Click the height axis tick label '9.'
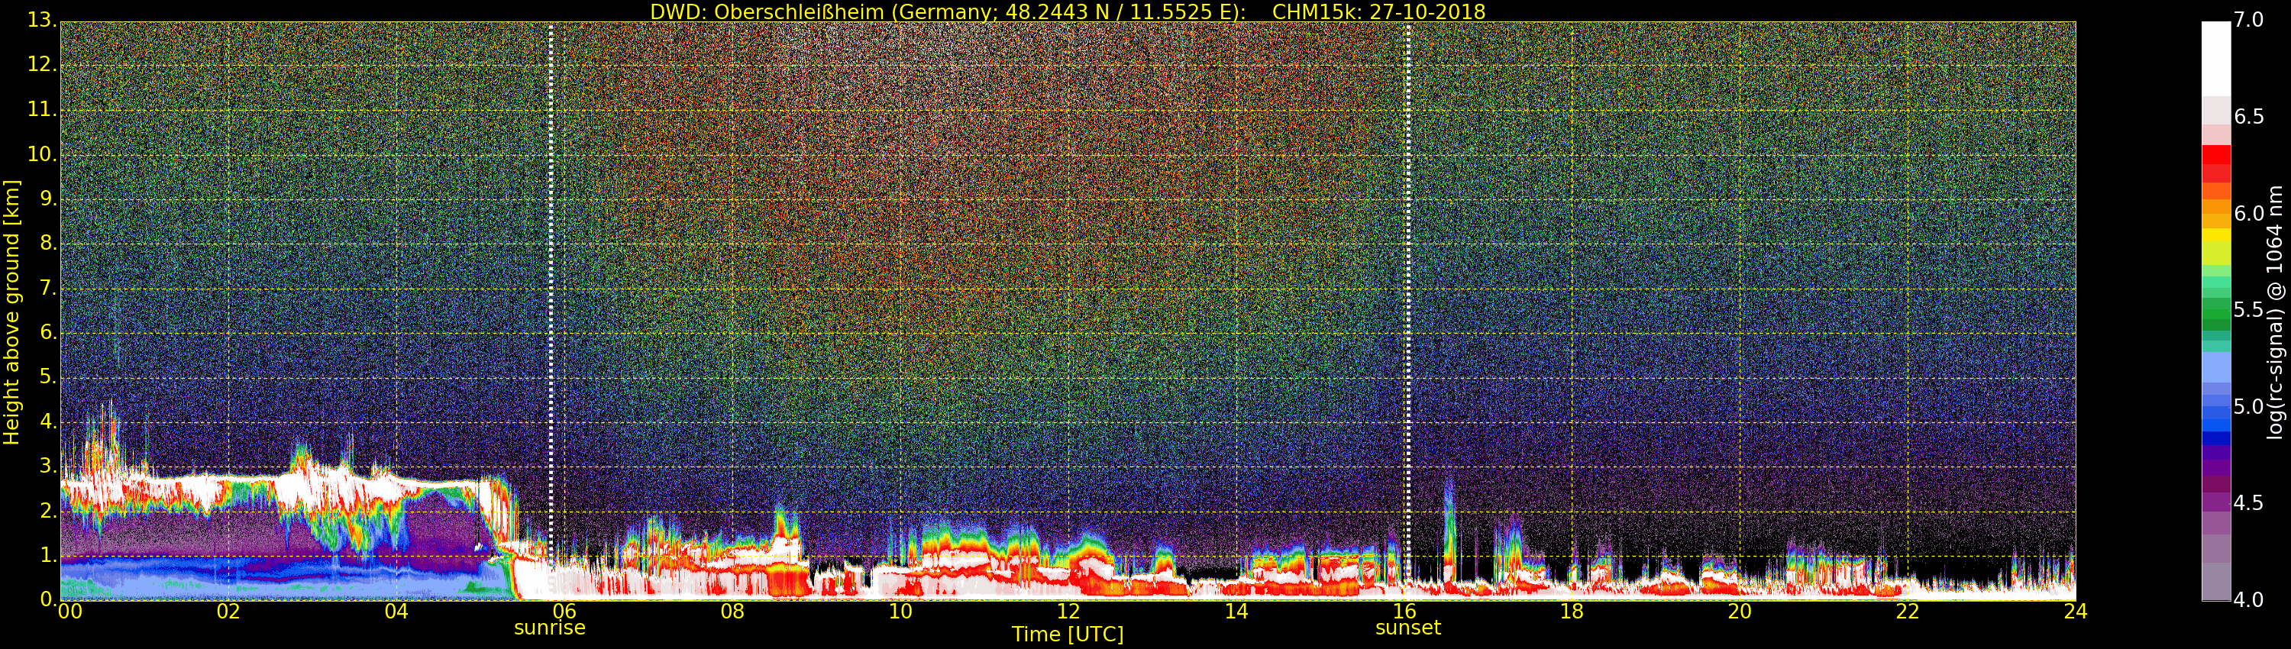This screenshot has width=2291, height=649. 48,199
